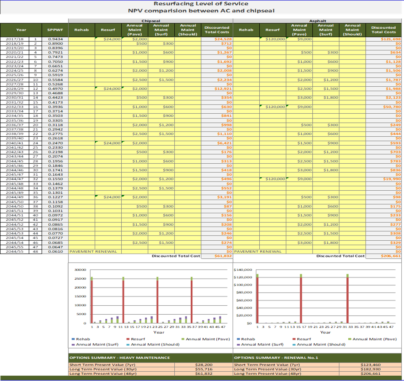Click Discounted Total Costs header under Chipseal
Viewport: 404px width, 381px height.
(x=217, y=30)
